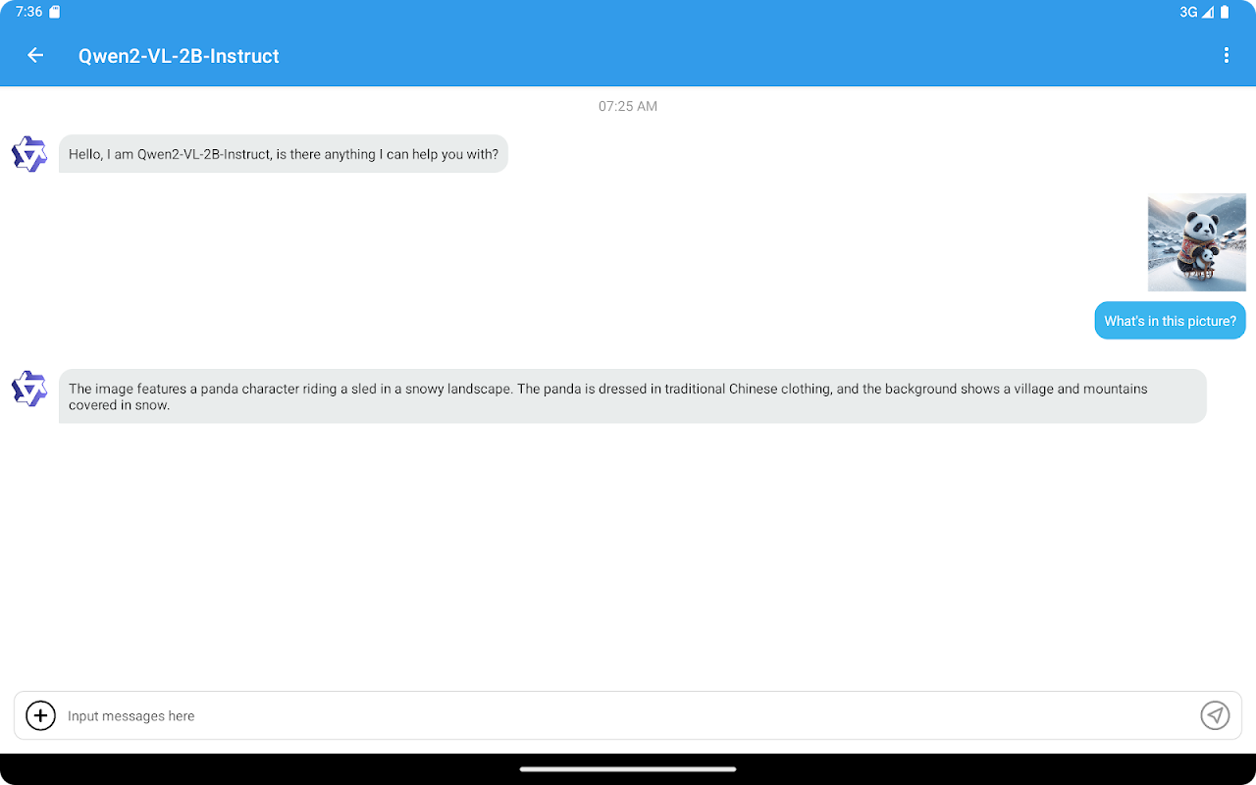This screenshot has height=785, width=1256.
Task: Open the three-dot overflow menu
Action: point(1226,56)
